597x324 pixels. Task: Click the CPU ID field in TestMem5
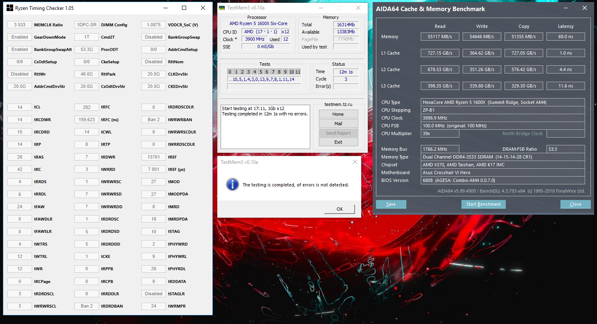[x=260, y=32]
